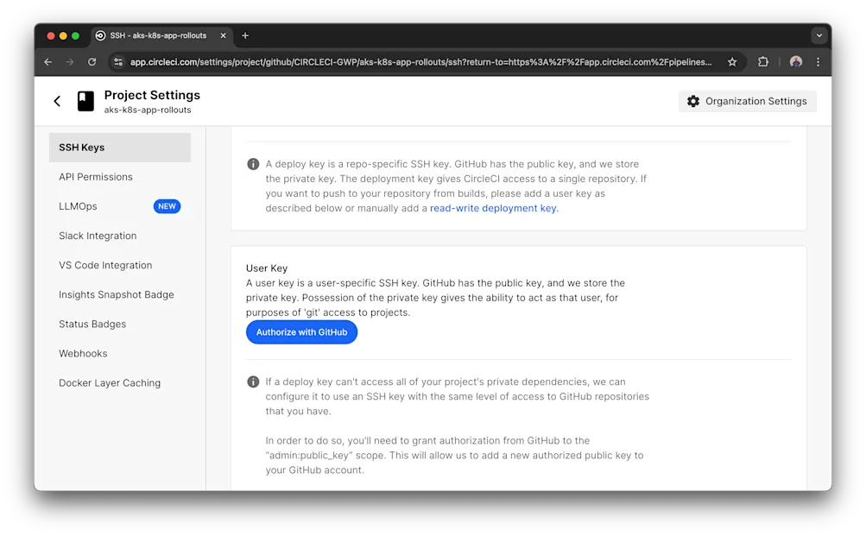Open Insights Snapshot Badge settings

(116, 295)
